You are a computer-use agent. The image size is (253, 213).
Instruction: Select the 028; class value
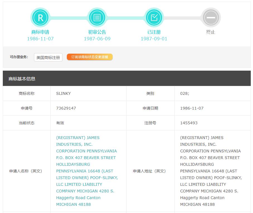point(184,93)
